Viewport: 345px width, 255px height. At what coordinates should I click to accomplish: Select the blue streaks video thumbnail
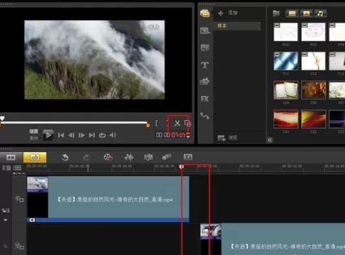286,61
